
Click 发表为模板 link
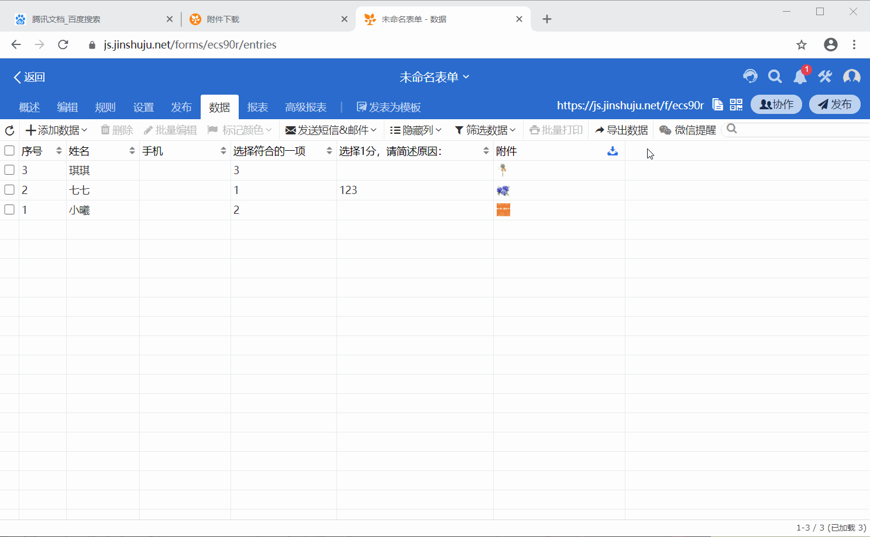[389, 108]
